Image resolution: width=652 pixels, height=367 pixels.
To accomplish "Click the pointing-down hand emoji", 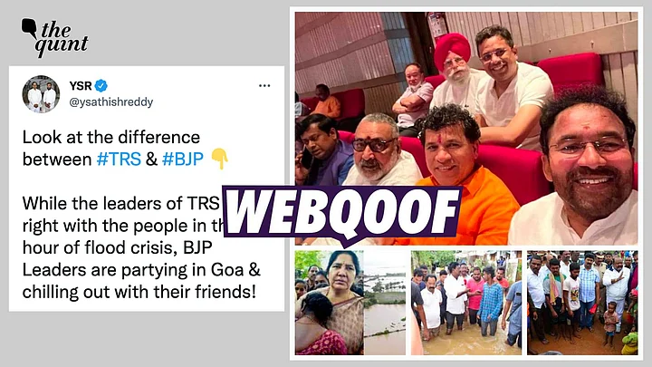I will (x=219, y=159).
